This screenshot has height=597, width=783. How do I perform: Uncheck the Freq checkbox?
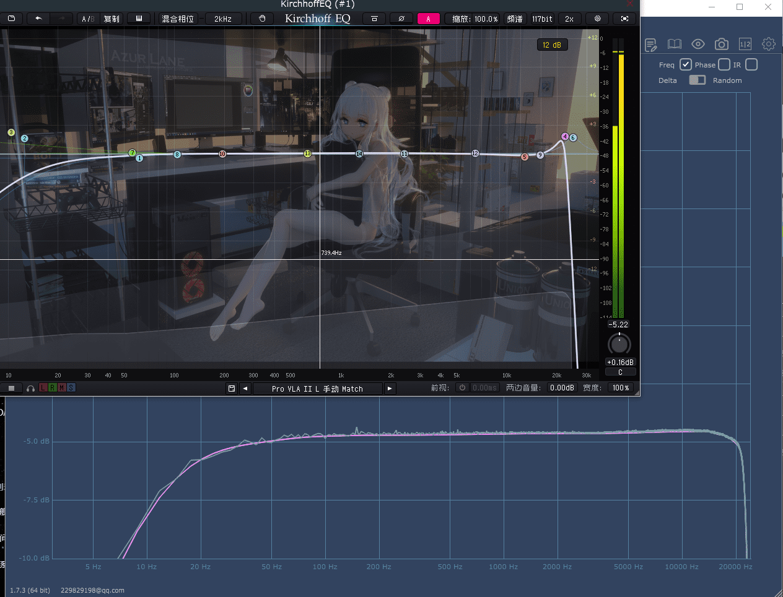pyautogui.click(x=685, y=64)
